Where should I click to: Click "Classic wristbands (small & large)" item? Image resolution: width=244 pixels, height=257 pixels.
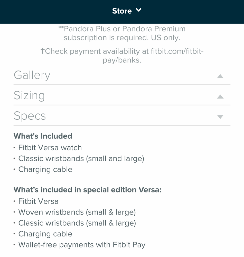[77, 223]
